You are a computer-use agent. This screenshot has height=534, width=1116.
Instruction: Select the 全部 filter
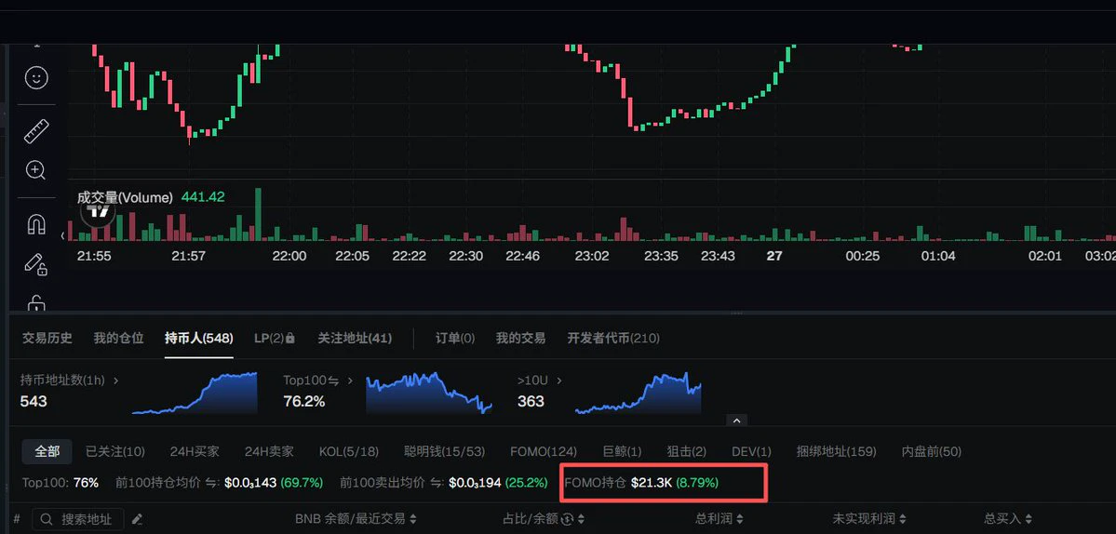[47, 451]
